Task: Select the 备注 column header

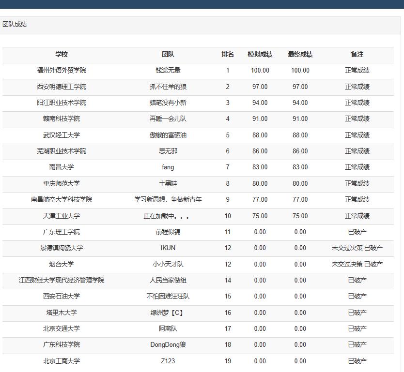Action: pyautogui.click(x=357, y=55)
